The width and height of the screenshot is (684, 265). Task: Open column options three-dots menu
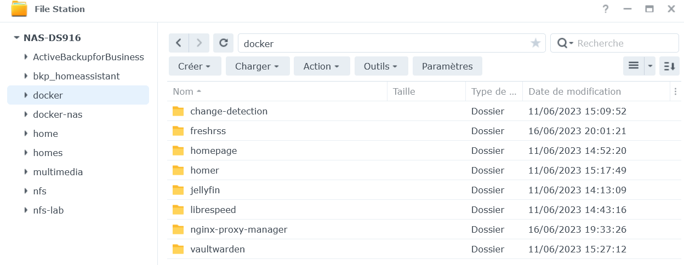tap(676, 91)
